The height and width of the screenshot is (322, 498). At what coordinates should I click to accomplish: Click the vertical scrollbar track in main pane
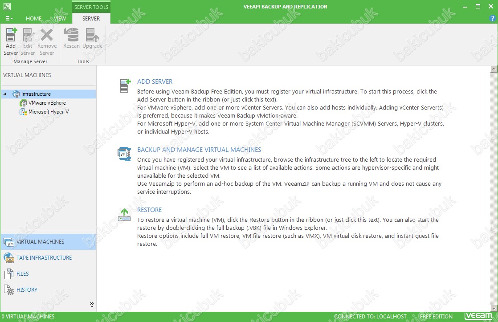pyautogui.click(x=494, y=188)
